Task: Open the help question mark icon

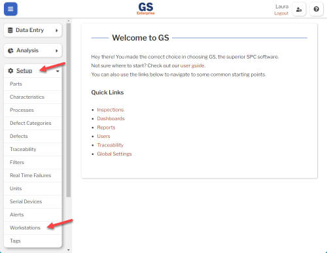Action: click(316, 9)
